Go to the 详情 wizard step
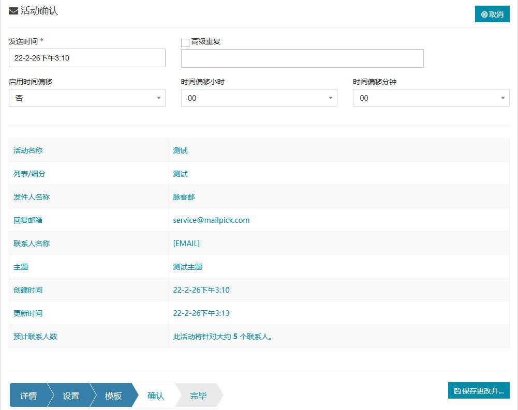Image resolution: width=518 pixels, height=410 pixels. (x=28, y=396)
